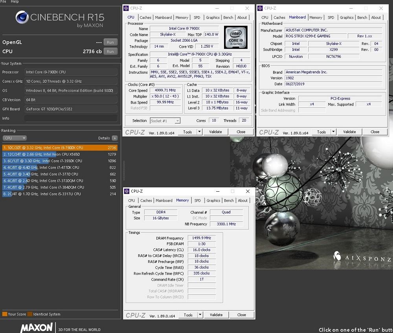Screen dimensions: 393x333
Task: Open the Help menu in Cinebench
Action: point(15,2)
